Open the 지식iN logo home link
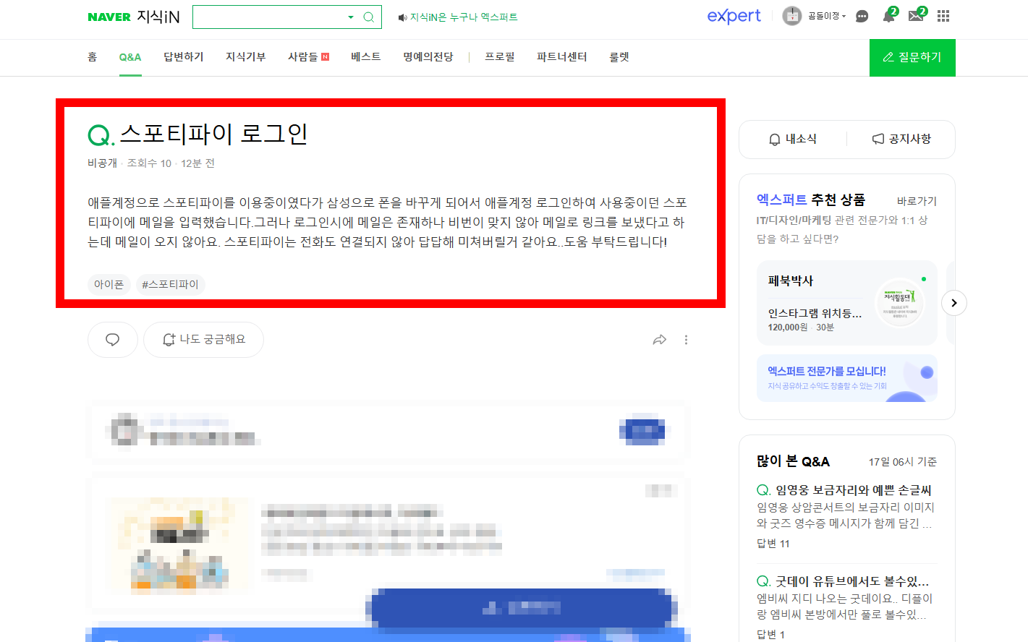The width and height of the screenshot is (1028, 642). pyautogui.click(x=158, y=17)
